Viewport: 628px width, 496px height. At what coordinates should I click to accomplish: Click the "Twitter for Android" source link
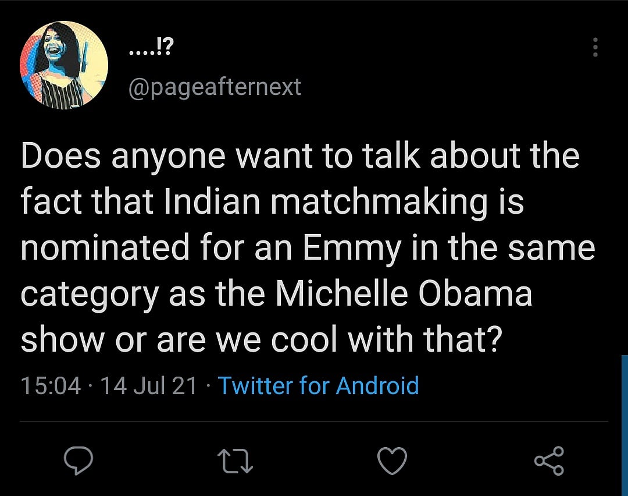(x=318, y=385)
